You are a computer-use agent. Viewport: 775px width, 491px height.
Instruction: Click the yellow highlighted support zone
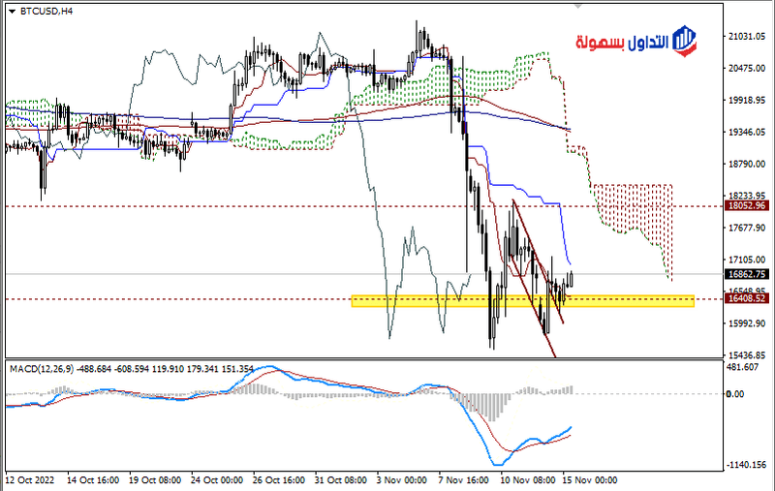(x=523, y=302)
